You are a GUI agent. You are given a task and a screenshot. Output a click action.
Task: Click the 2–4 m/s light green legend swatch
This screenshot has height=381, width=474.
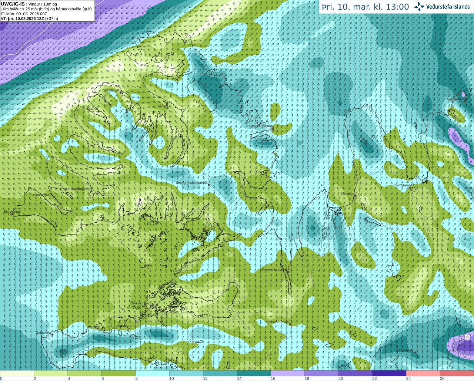pos(51,373)
